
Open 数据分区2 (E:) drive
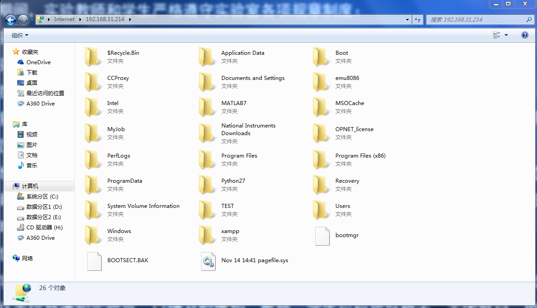pos(39,217)
